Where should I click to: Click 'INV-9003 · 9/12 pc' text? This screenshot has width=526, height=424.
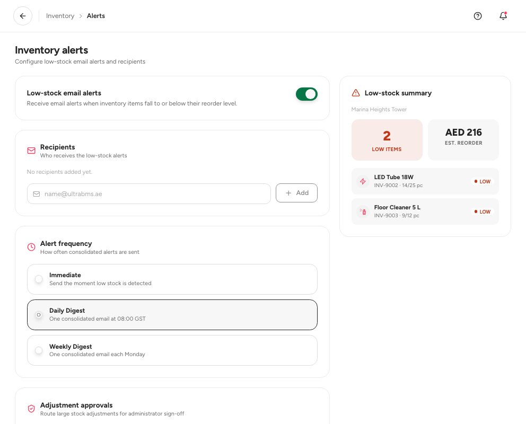[397, 216]
